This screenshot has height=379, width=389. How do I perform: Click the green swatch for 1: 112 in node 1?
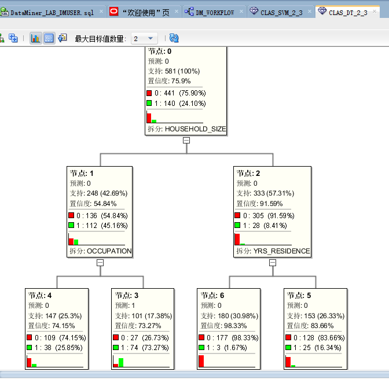(x=71, y=225)
